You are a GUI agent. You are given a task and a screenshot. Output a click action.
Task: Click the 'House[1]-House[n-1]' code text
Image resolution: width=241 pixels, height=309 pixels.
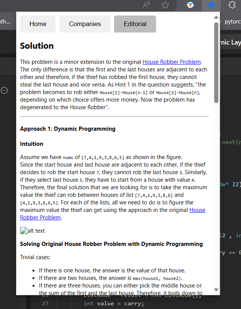pos(124,93)
